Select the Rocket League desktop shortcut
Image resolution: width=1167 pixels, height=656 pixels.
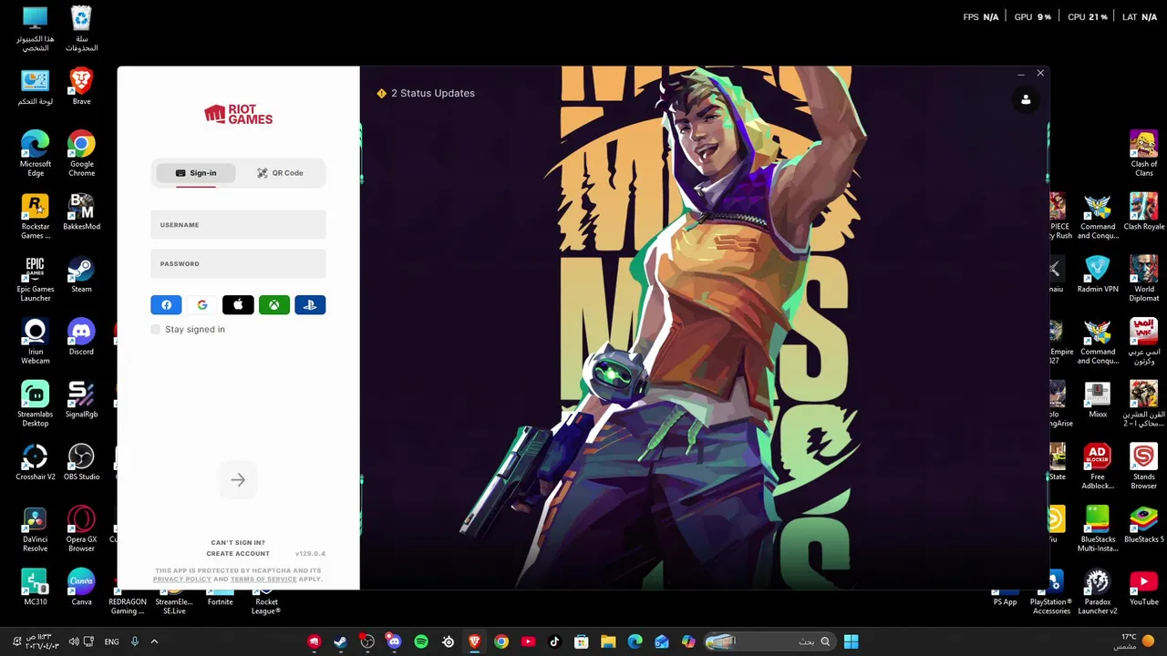pos(266,604)
